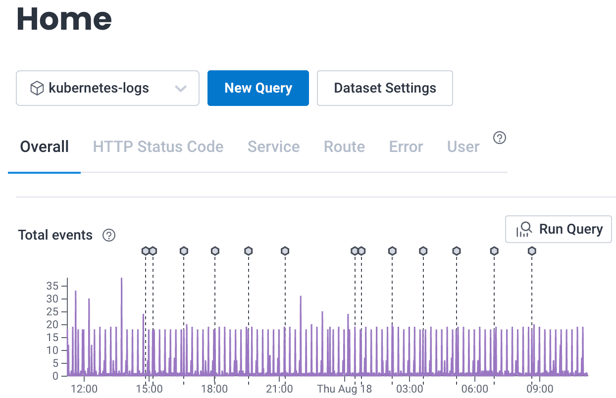Switch to the HTTP Status Code tab

(x=158, y=147)
